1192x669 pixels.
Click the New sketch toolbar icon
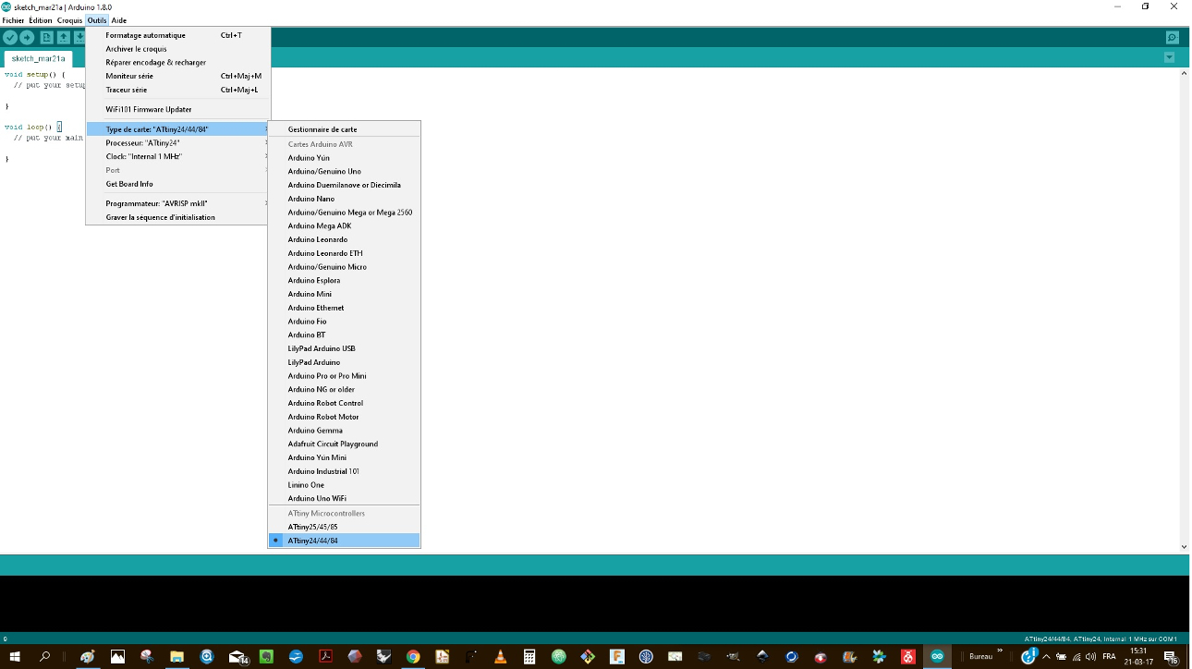(46, 38)
